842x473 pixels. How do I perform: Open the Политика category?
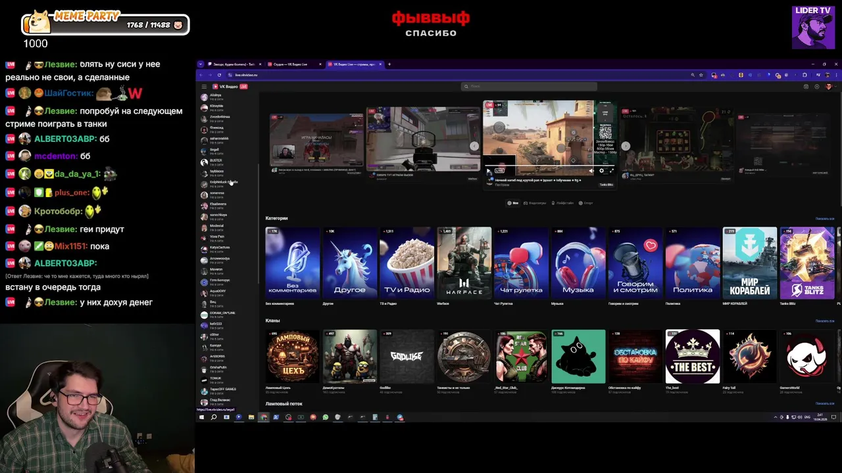pyautogui.click(x=693, y=263)
